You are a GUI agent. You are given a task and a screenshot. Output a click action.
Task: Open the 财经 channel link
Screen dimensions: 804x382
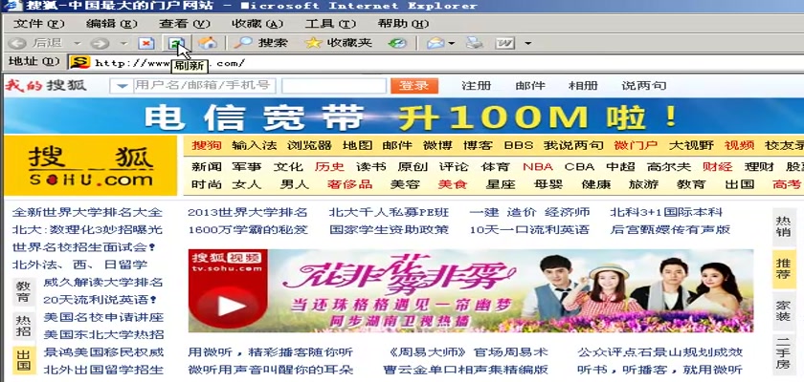(717, 167)
